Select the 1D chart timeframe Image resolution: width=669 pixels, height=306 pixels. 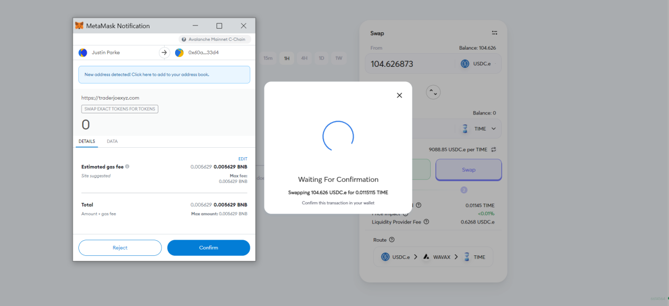point(321,58)
